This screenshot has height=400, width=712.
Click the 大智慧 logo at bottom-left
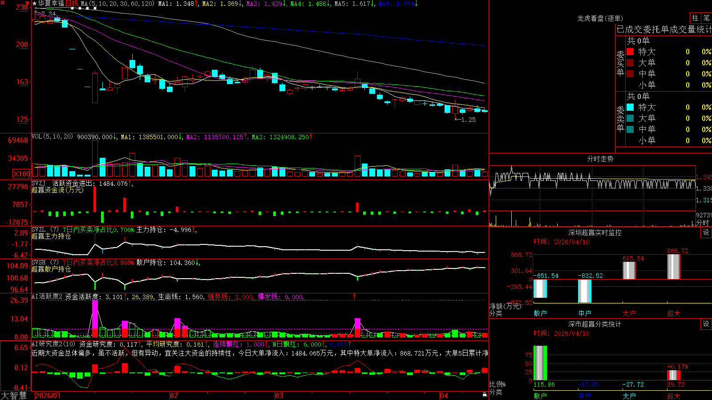[14, 396]
